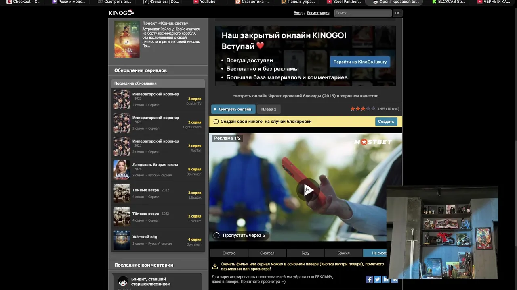Open 'Императорский коронер' Light Breeze entry
This screenshot has height=290, width=517.
pos(158,122)
